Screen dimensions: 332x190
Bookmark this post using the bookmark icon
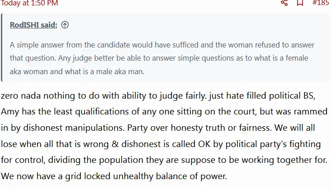click(x=299, y=3)
